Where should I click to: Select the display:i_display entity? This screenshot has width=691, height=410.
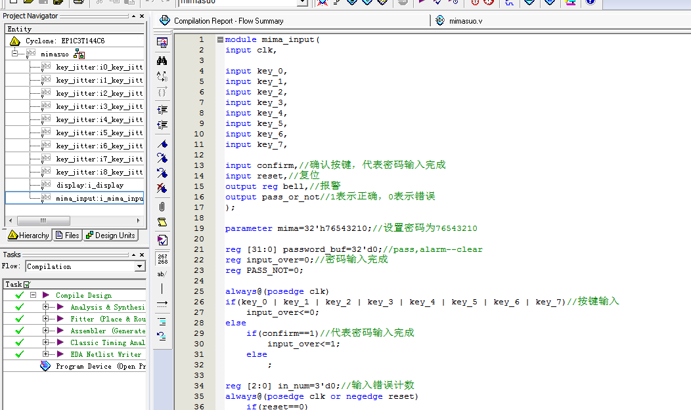point(89,185)
